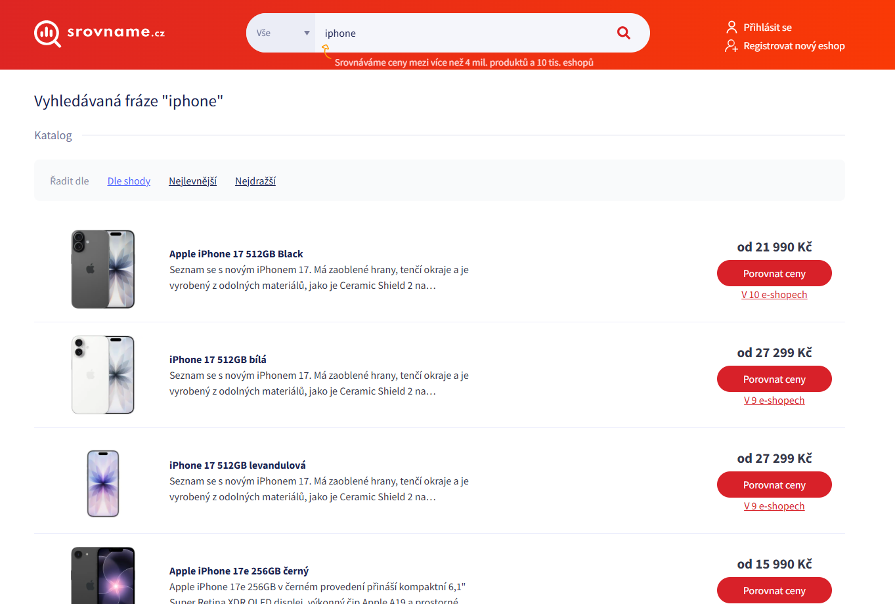The image size is (895, 604).
Task: Click the magnifier search icon
Action: [x=623, y=33]
